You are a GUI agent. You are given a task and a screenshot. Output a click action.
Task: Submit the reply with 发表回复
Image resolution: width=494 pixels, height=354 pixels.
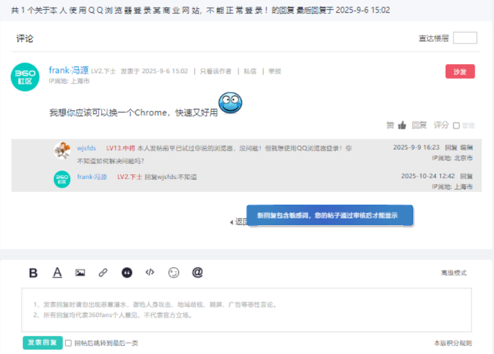point(42,343)
